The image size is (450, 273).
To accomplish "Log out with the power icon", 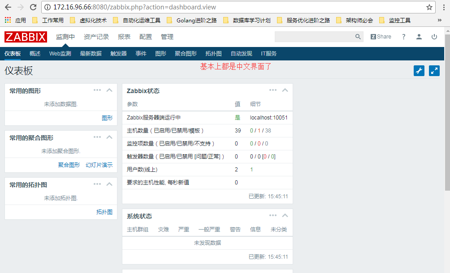I will coord(434,37).
